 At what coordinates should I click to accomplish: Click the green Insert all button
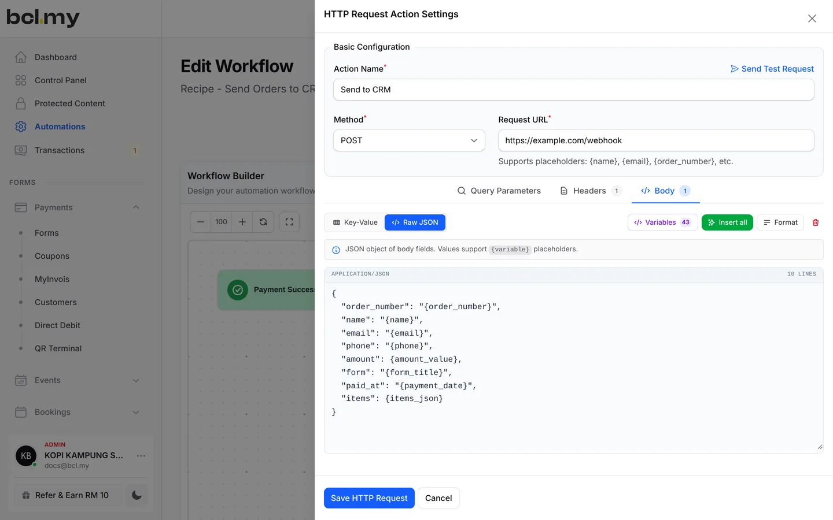coord(727,222)
